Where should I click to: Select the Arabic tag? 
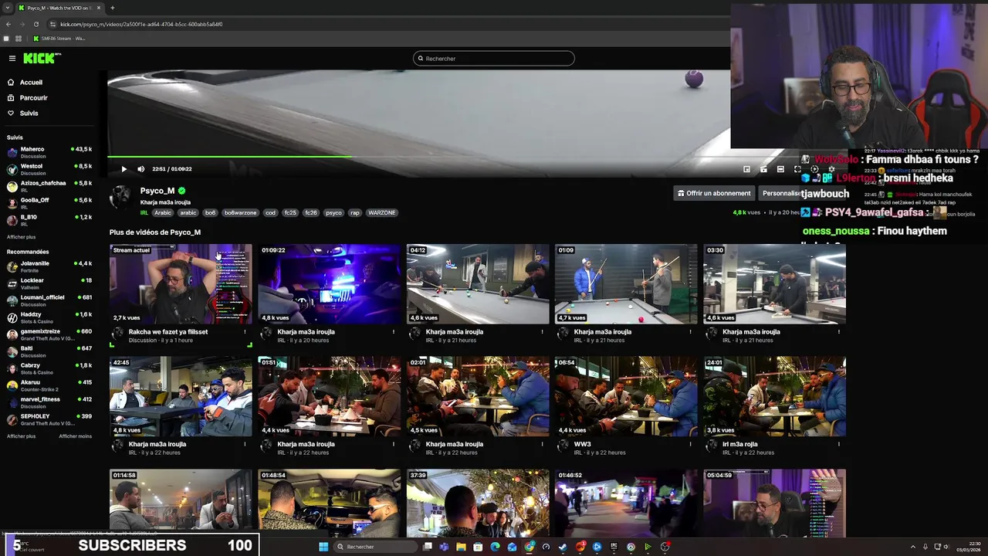(162, 213)
